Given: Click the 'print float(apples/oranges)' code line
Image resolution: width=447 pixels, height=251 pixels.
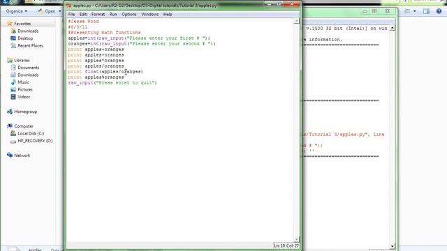Looking at the screenshot, I should [x=105, y=71].
